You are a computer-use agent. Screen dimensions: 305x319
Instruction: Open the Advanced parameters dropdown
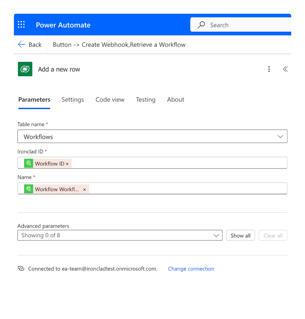point(120,235)
